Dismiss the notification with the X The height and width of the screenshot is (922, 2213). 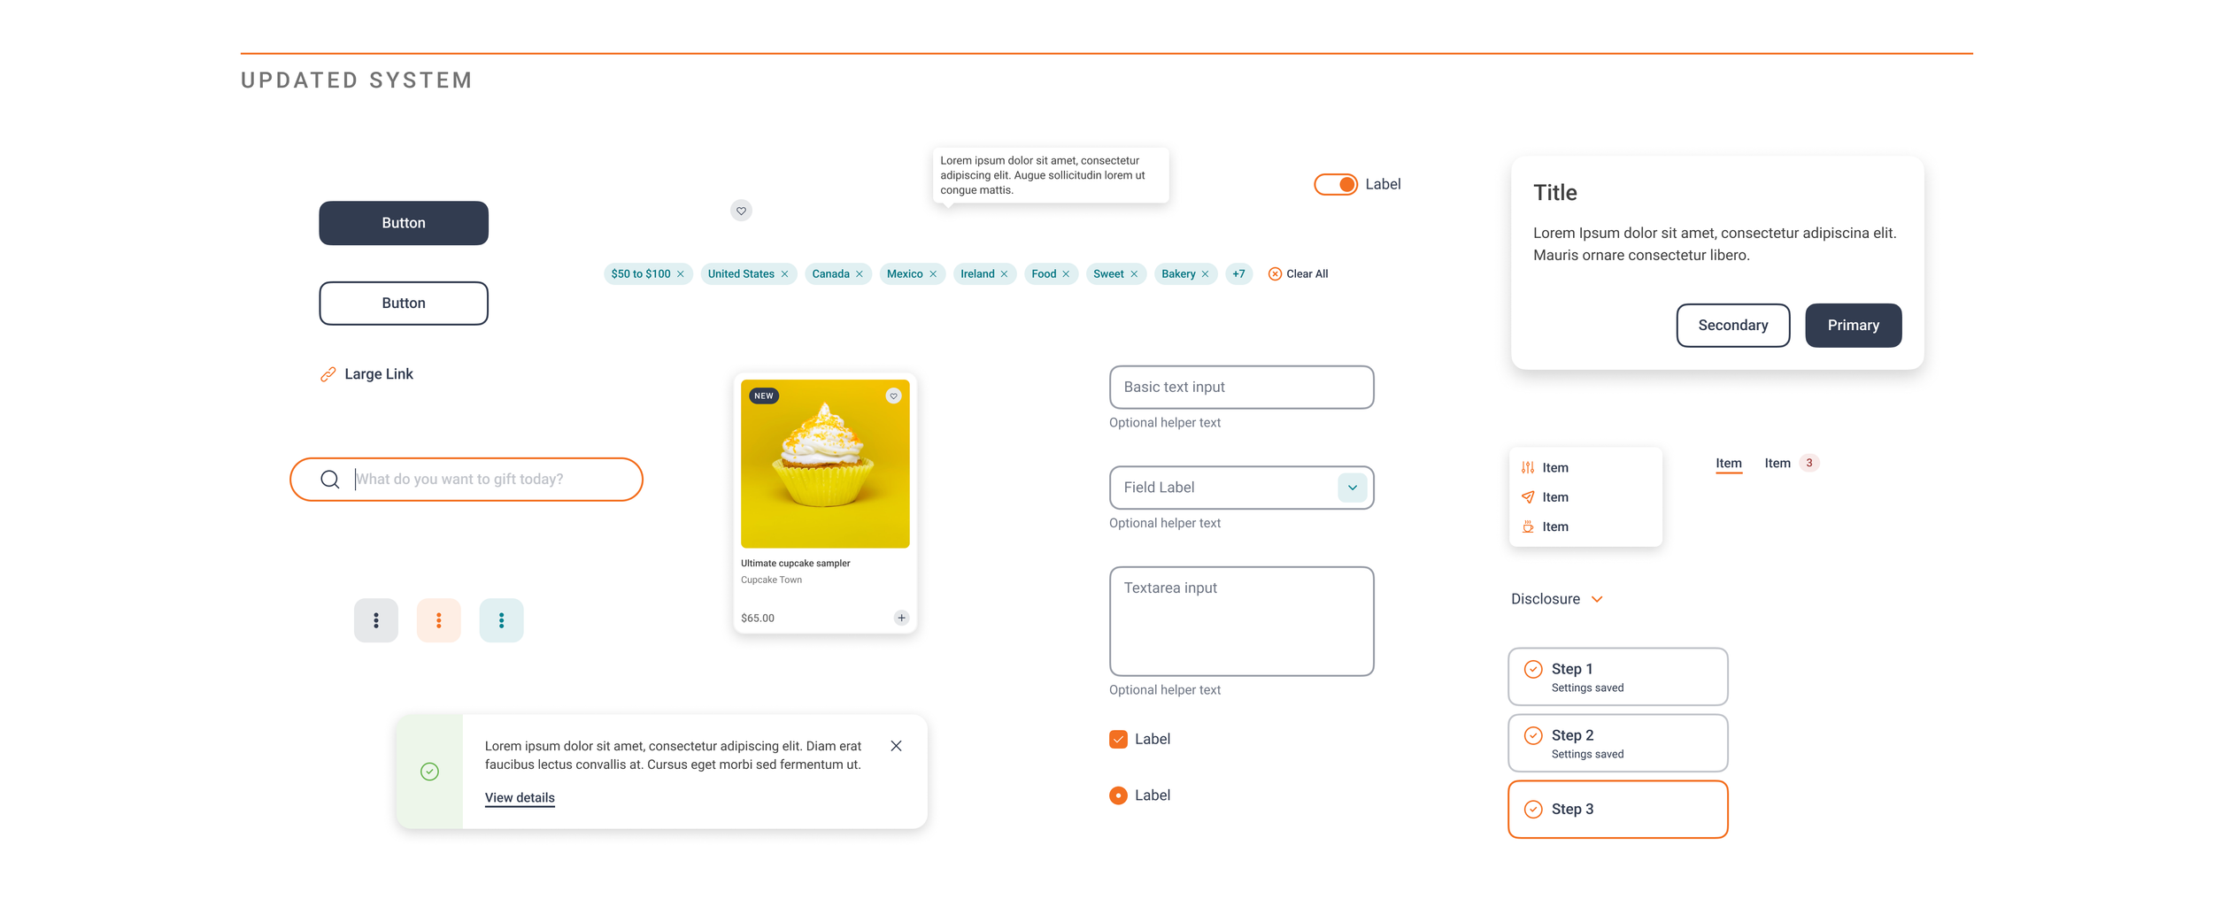[x=896, y=746]
